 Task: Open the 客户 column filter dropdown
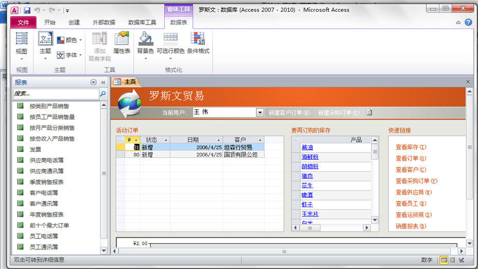[260, 140]
